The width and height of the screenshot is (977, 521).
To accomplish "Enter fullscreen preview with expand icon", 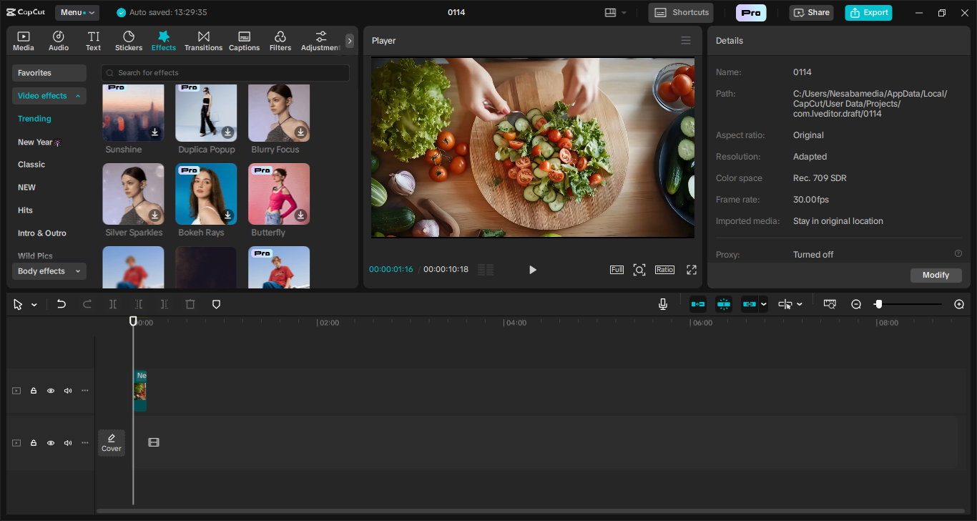I will click(x=692, y=270).
